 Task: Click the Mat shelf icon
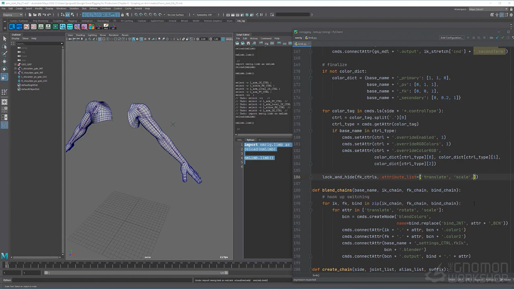coord(106,27)
